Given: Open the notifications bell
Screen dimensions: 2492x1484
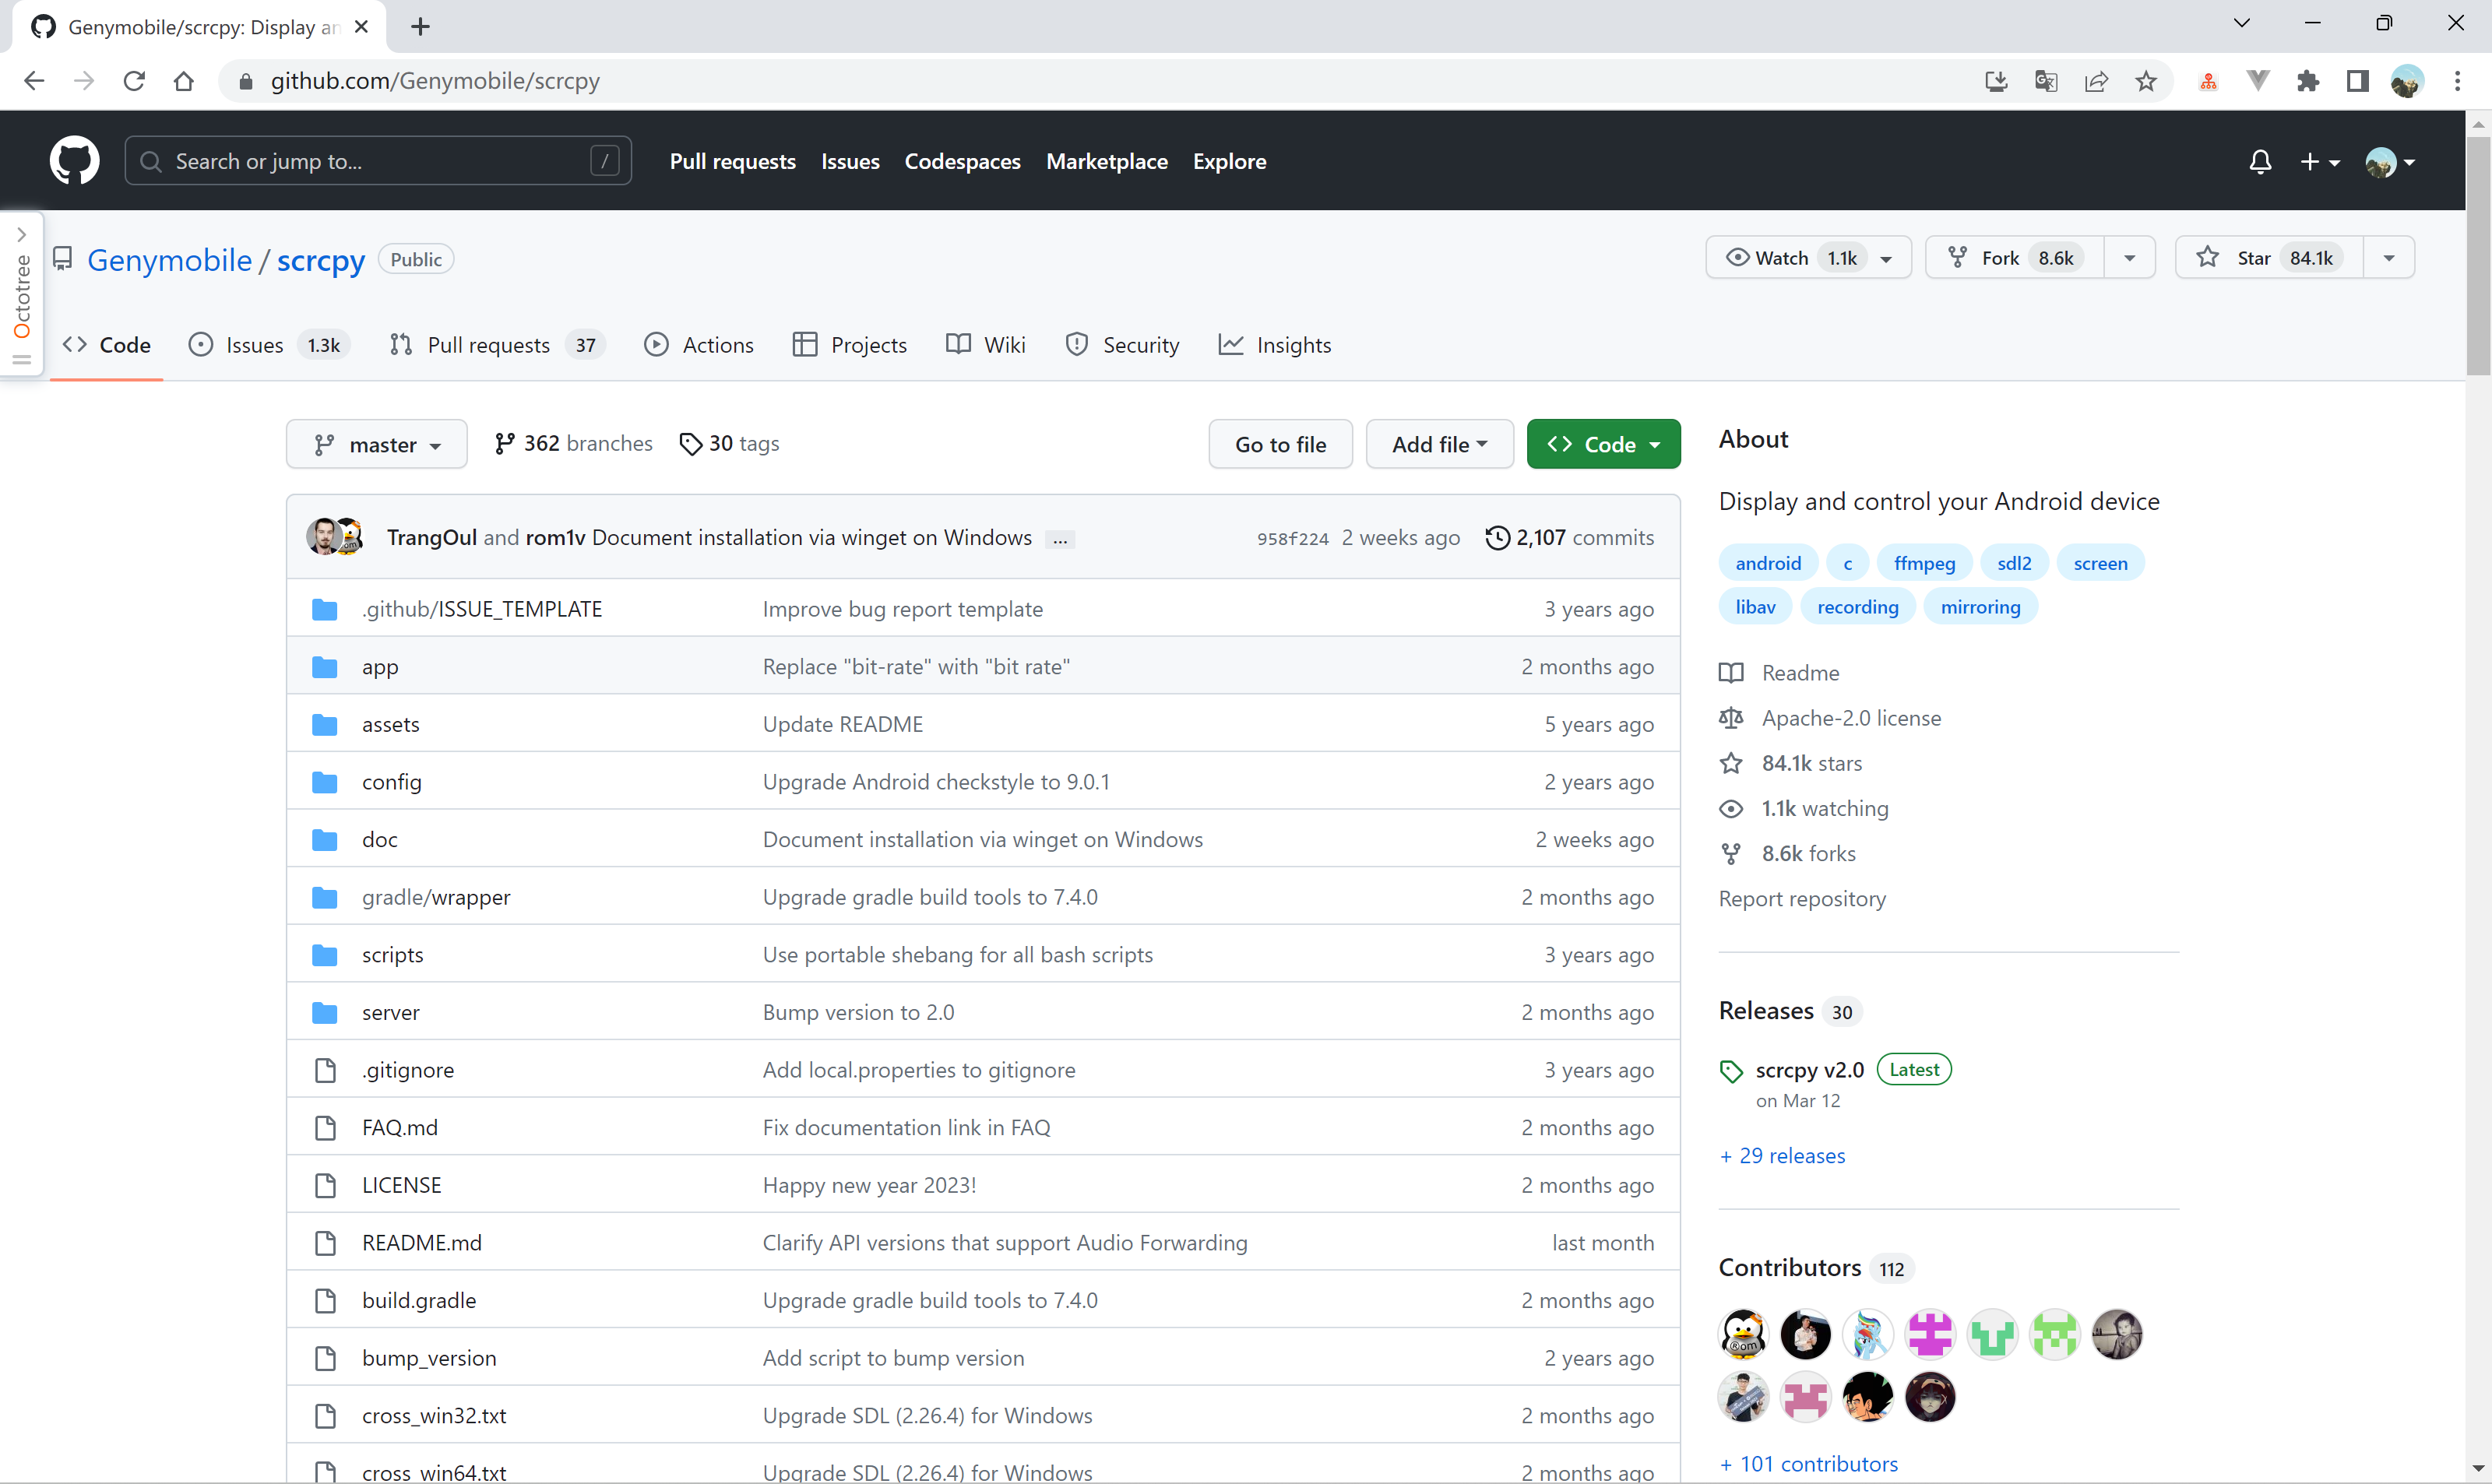Looking at the screenshot, I should (x=2259, y=161).
